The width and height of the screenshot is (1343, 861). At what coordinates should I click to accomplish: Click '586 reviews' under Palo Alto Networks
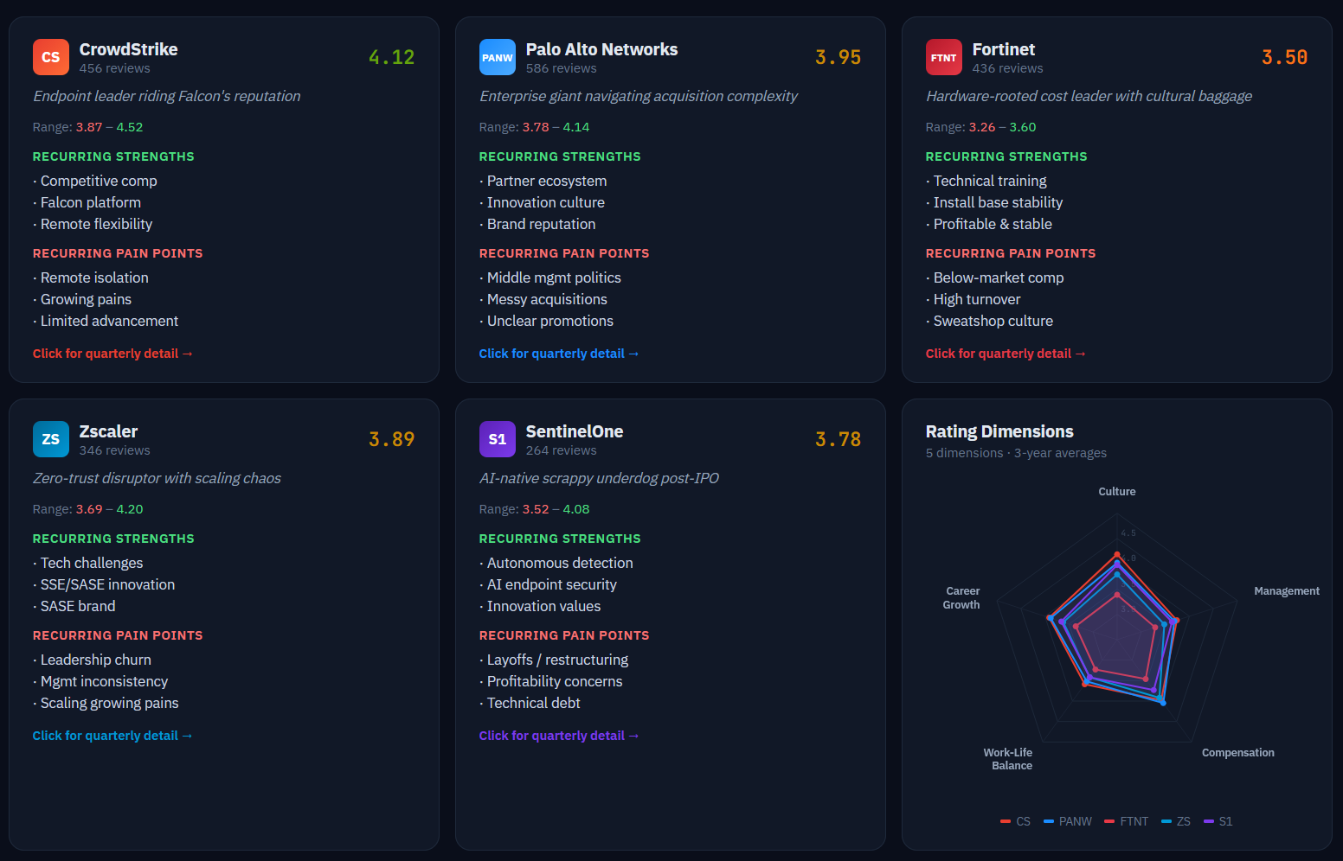[562, 68]
